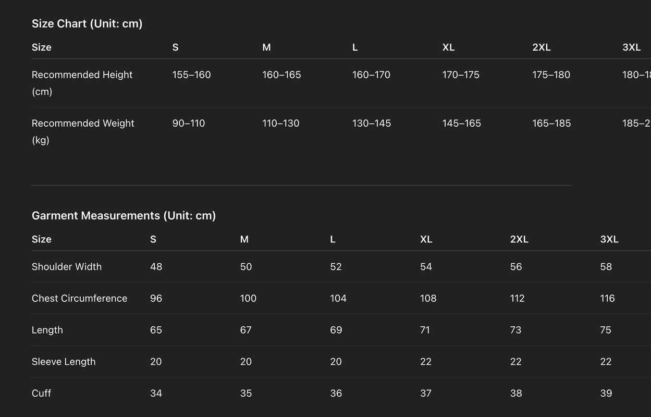Select the Length value 71 for XL
This screenshot has width=651, height=417.
point(425,330)
